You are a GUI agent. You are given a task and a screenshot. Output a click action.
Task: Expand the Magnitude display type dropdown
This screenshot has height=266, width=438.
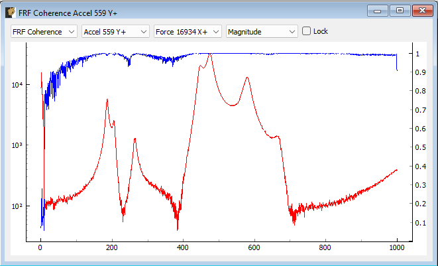(262, 31)
